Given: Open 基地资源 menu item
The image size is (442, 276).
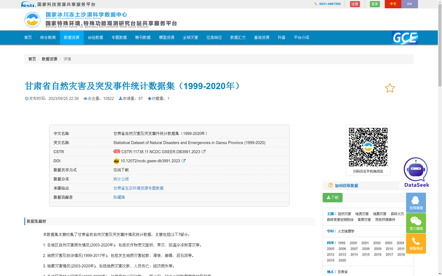Looking at the screenshot, I should point(262,38).
